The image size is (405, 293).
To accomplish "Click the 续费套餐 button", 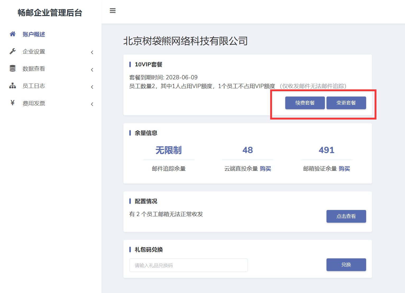I will click(x=305, y=103).
